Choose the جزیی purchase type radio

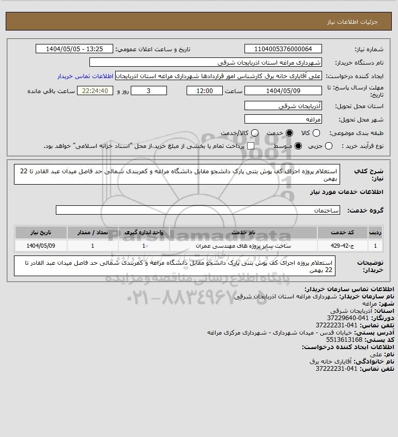pos(329,146)
